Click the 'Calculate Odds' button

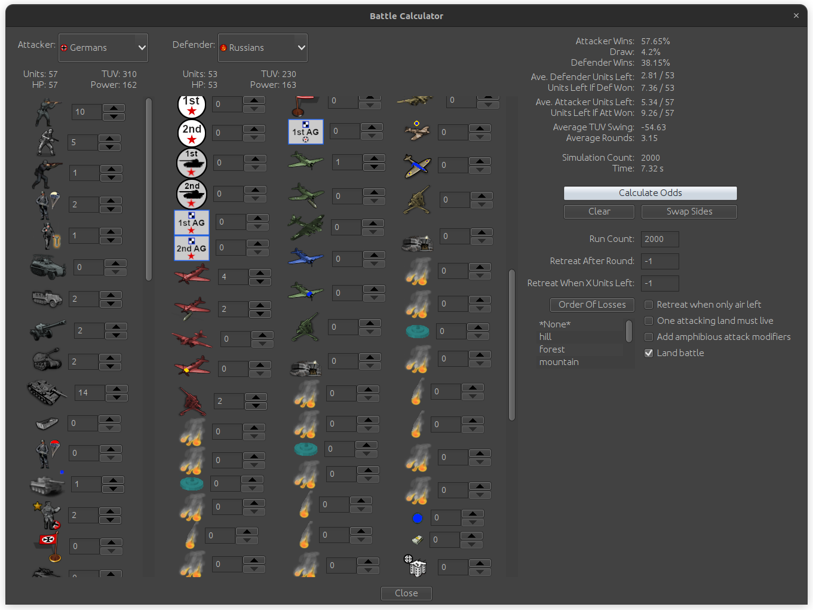click(x=650, y=193)
